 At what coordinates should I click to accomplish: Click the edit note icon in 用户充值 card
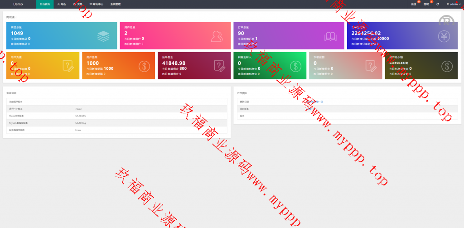tap(68, 66)
